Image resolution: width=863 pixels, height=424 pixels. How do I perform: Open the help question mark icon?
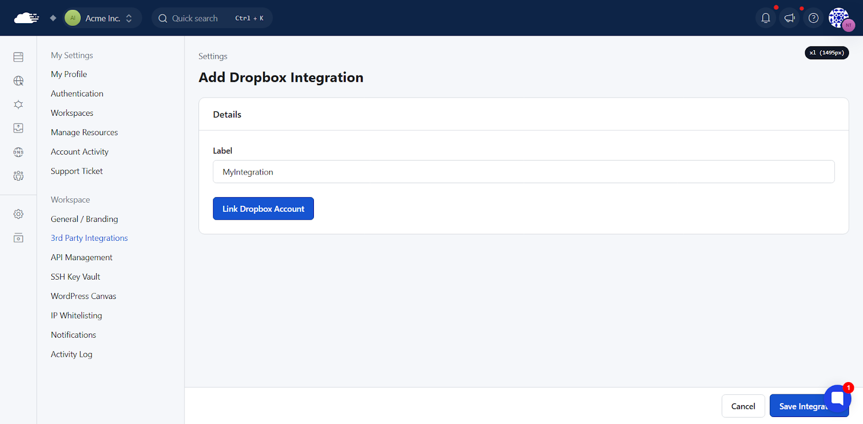pyautogui.click(x=813, y=18)
